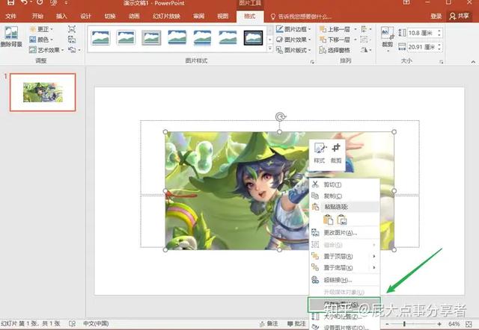Click Notes (备注) in status bar

tap(269, 323)
